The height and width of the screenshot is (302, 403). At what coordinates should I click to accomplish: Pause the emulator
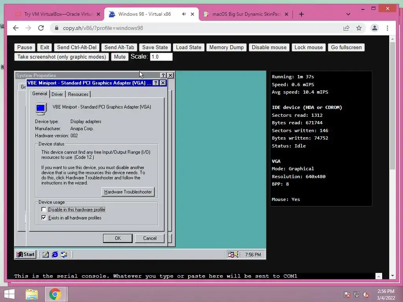(x=25, y=47)
